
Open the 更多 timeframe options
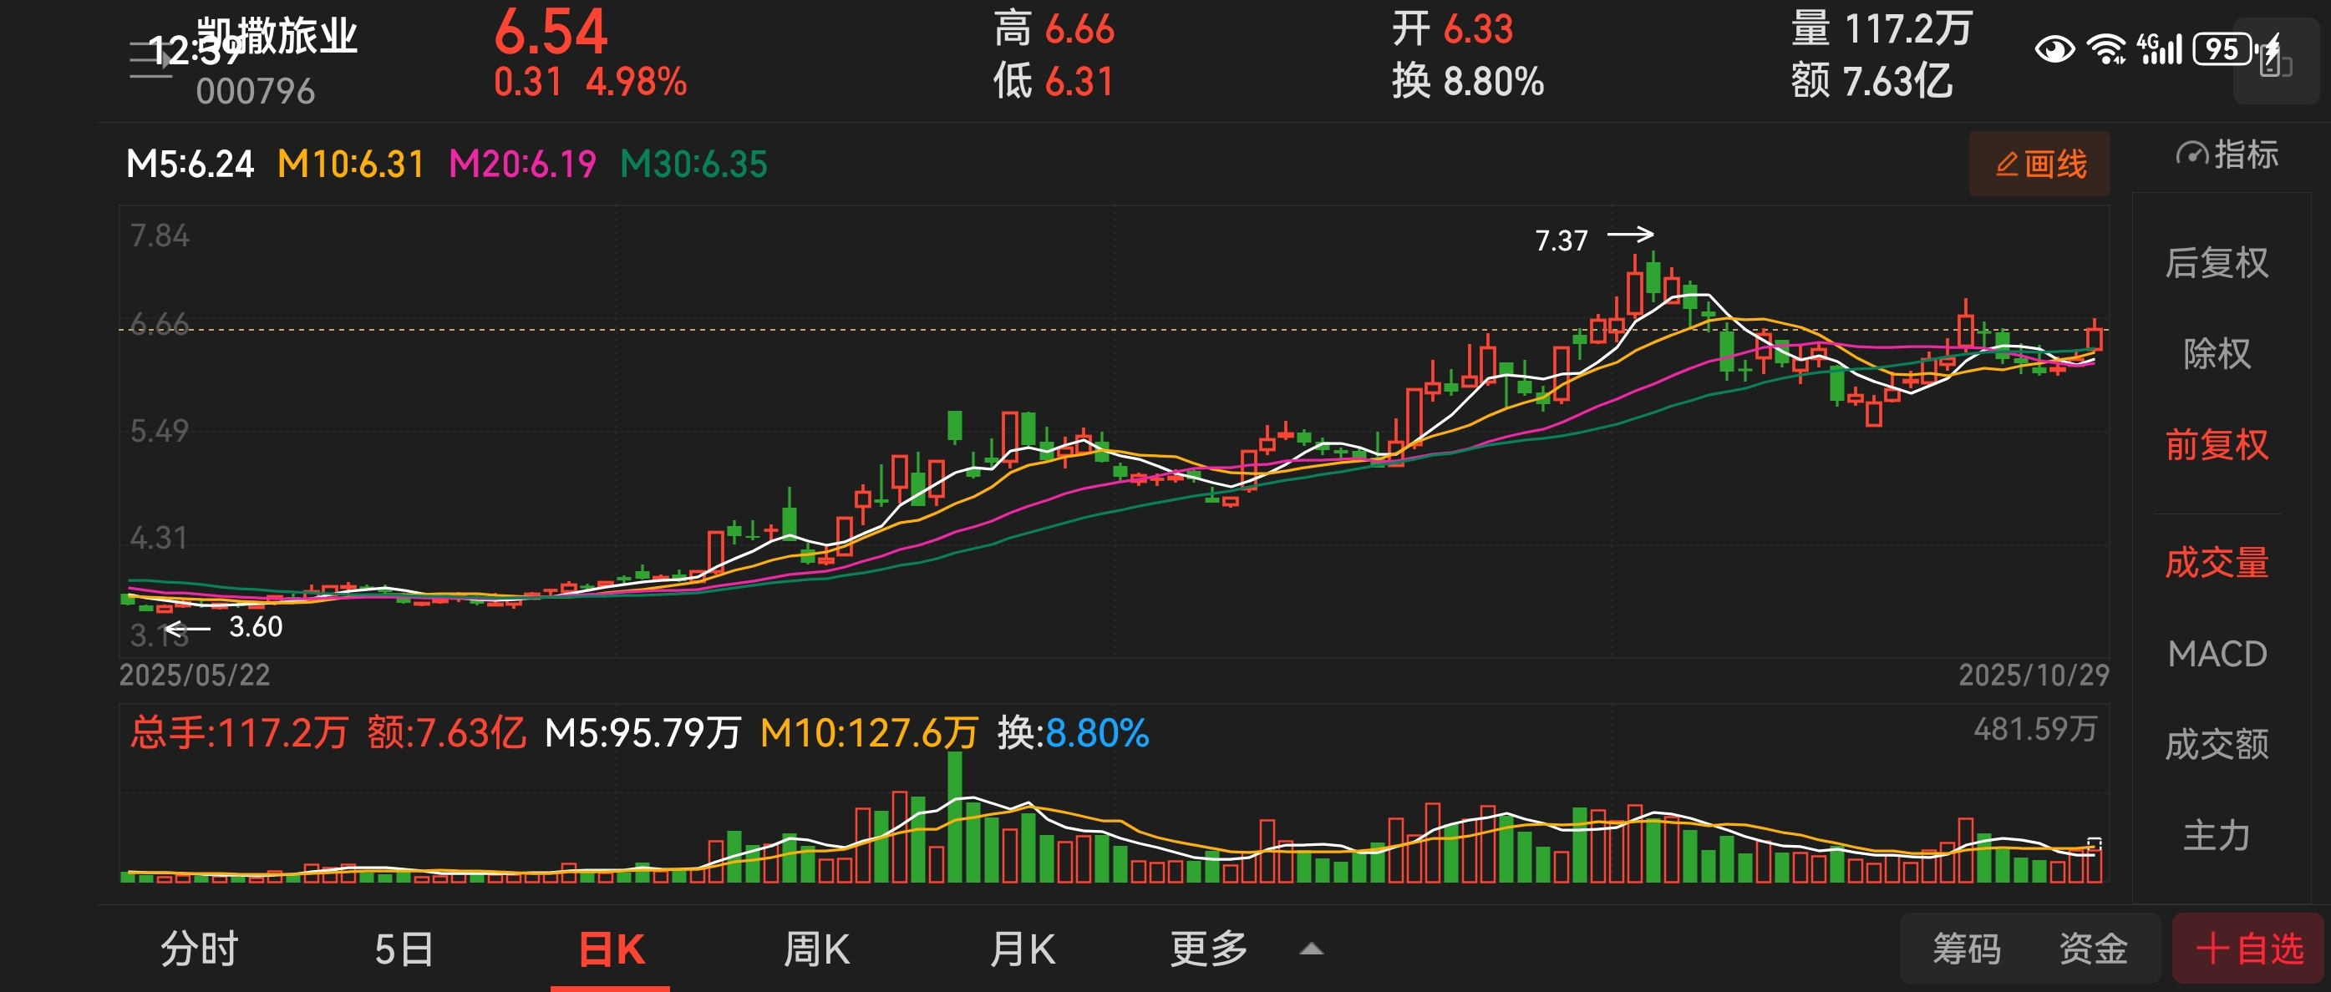[x=1209, y=949]
